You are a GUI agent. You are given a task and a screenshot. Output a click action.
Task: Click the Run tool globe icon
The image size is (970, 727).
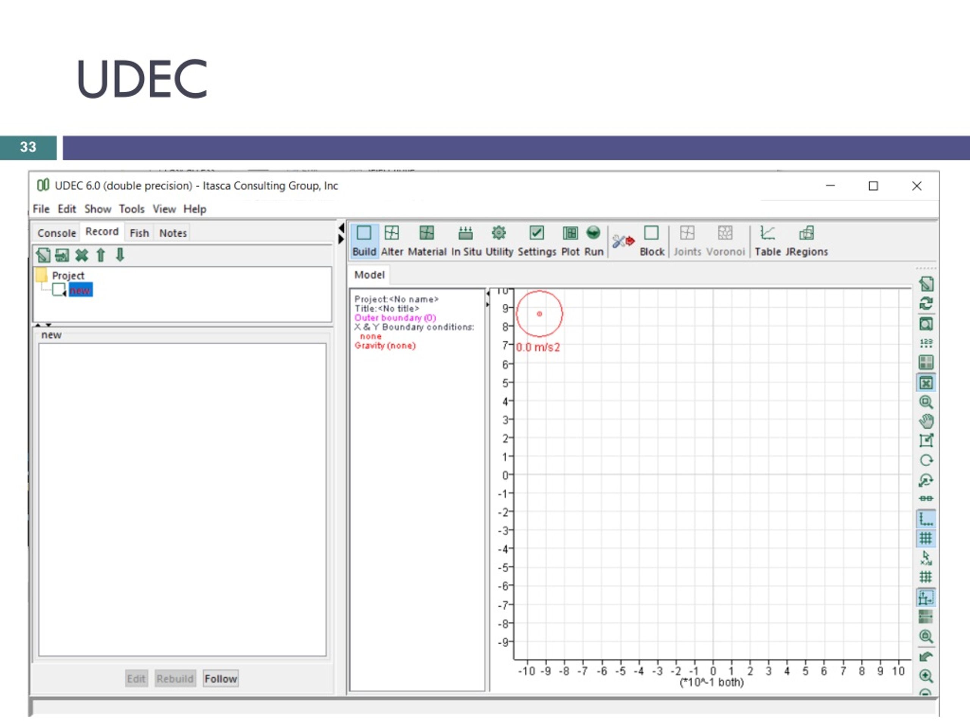pos(594,240)
